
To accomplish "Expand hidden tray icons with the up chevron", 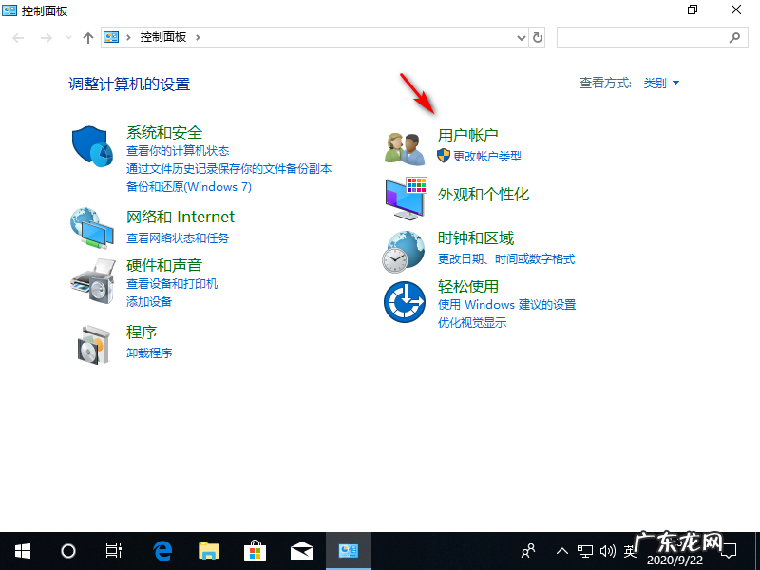I will (561, 551).
